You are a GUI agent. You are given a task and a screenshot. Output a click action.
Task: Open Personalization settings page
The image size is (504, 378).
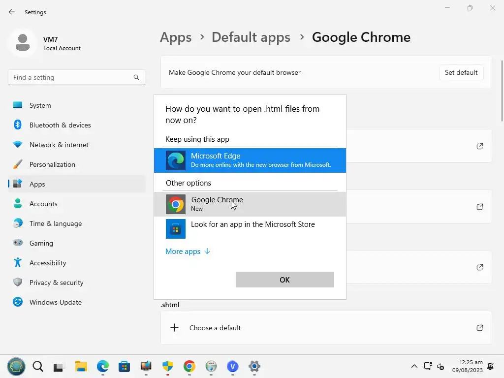click(x=52, y=164)
